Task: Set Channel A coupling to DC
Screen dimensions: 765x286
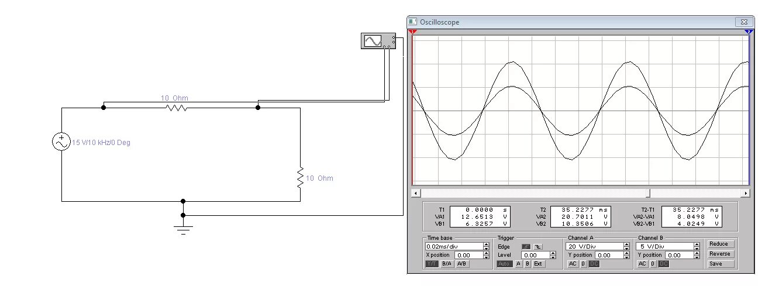Action: tap(594, 264)
